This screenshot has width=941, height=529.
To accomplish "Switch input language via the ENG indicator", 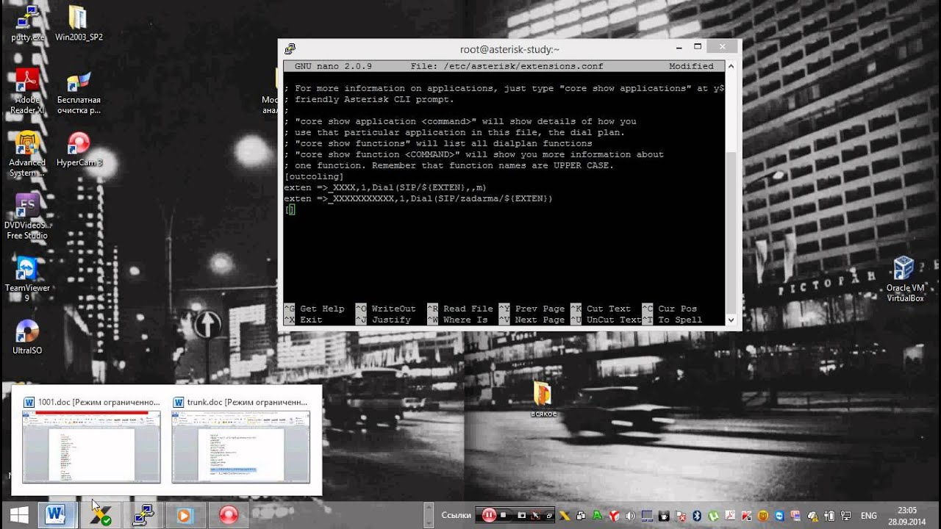I will point(869,516).
